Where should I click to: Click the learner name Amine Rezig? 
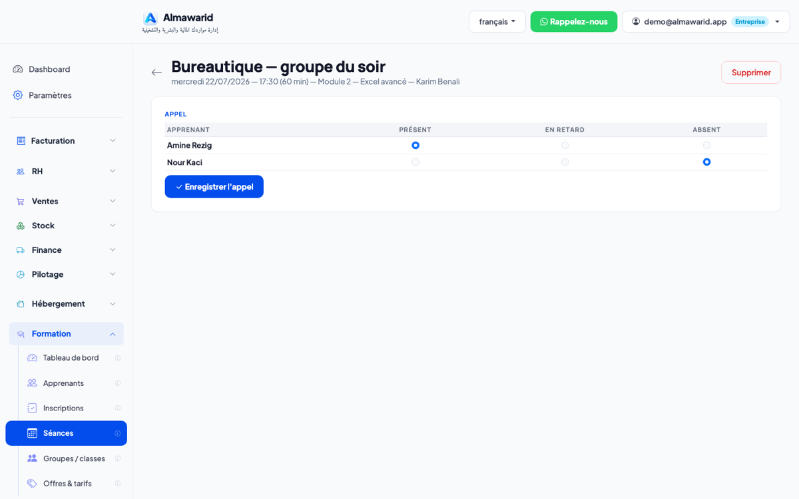click(x=190, y=145)
